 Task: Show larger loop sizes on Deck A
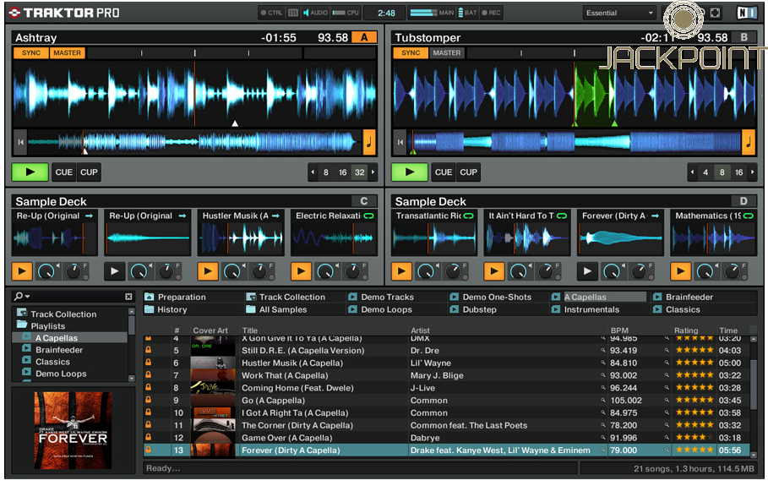click(373, 172)
